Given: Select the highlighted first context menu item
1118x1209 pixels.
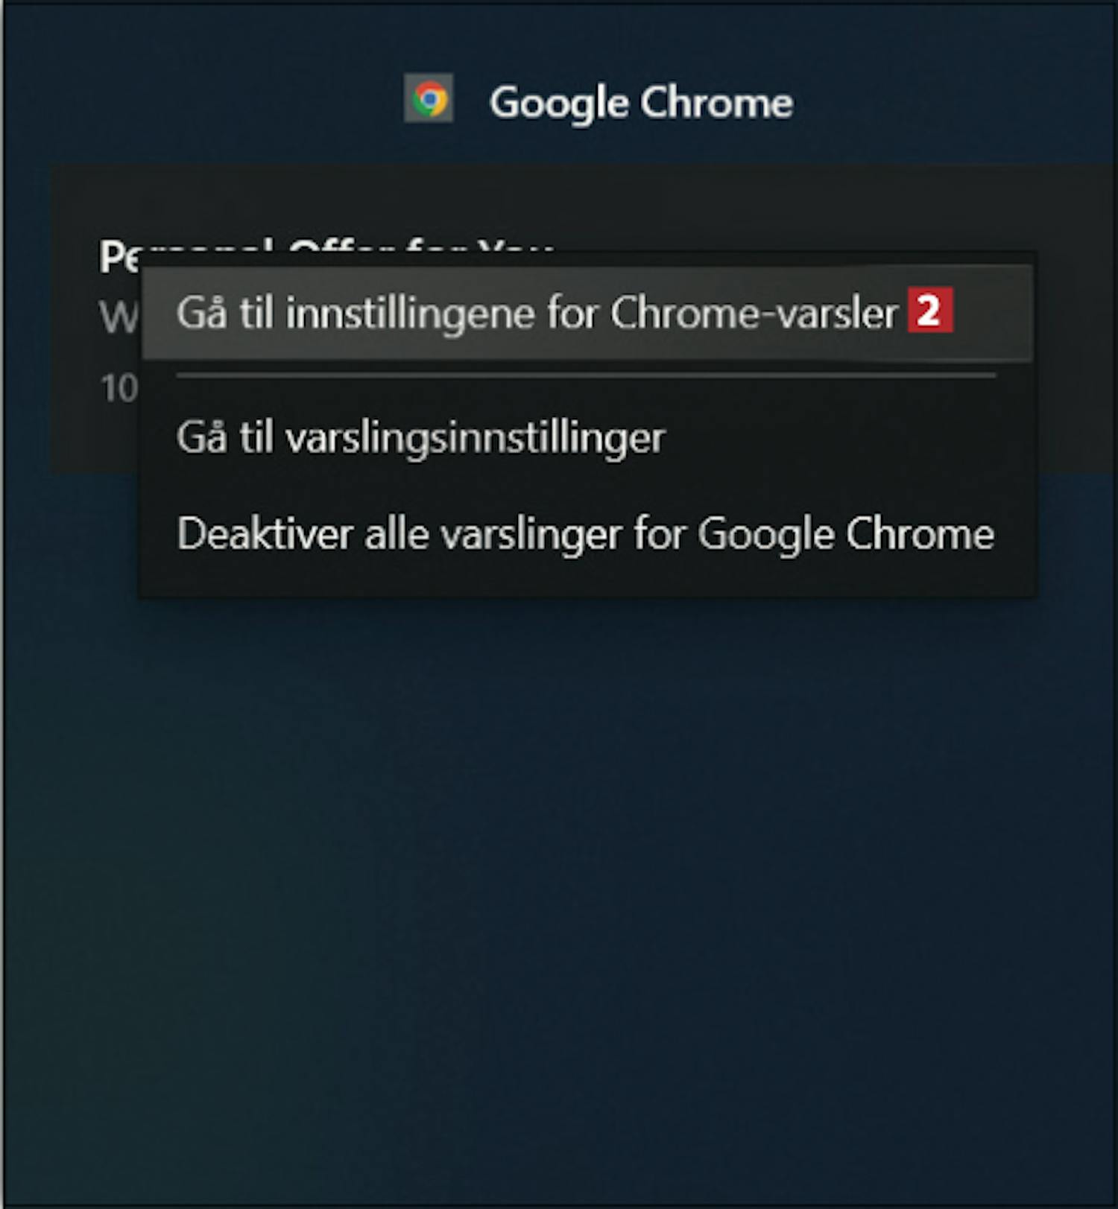Looking at the screenshot, I should click(x=587, y=313).
